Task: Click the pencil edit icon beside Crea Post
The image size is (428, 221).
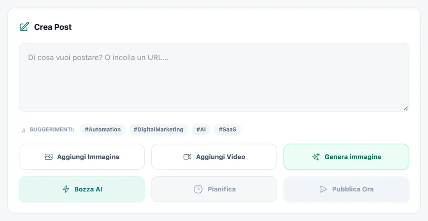Action: 24,27
